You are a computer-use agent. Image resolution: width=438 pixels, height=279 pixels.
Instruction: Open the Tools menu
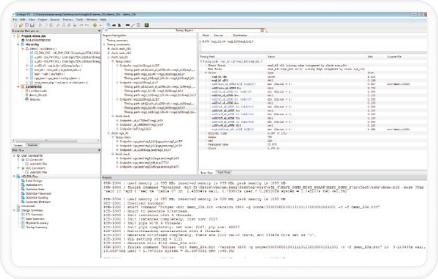point(80,19)
